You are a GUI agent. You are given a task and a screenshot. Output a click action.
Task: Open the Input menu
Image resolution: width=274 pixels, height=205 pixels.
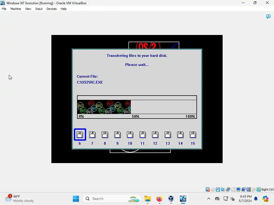click(x=39, y=9)
